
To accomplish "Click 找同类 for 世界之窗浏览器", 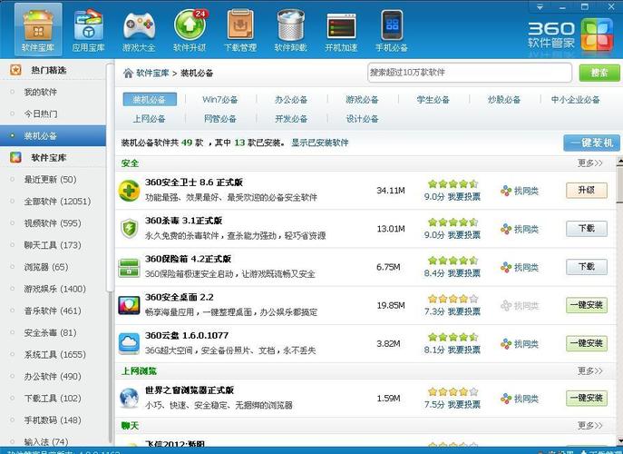I will tap(520, 399).
